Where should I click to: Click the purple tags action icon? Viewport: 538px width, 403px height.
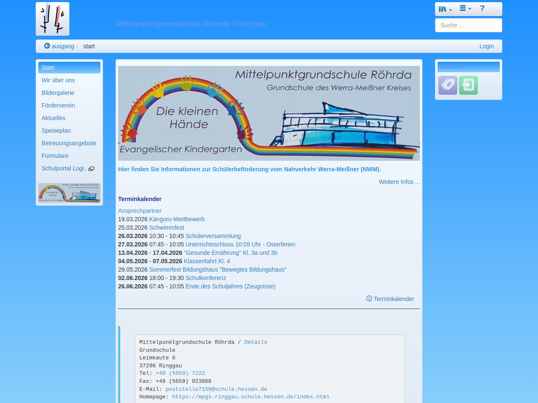[448, 85]
